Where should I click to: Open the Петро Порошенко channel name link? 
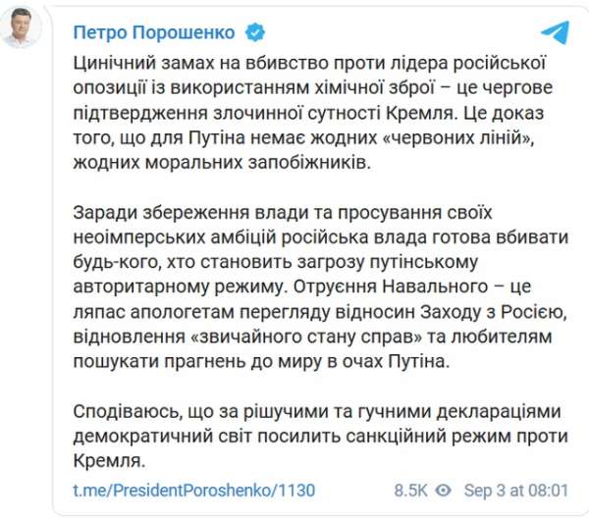[x=155, y=32]
